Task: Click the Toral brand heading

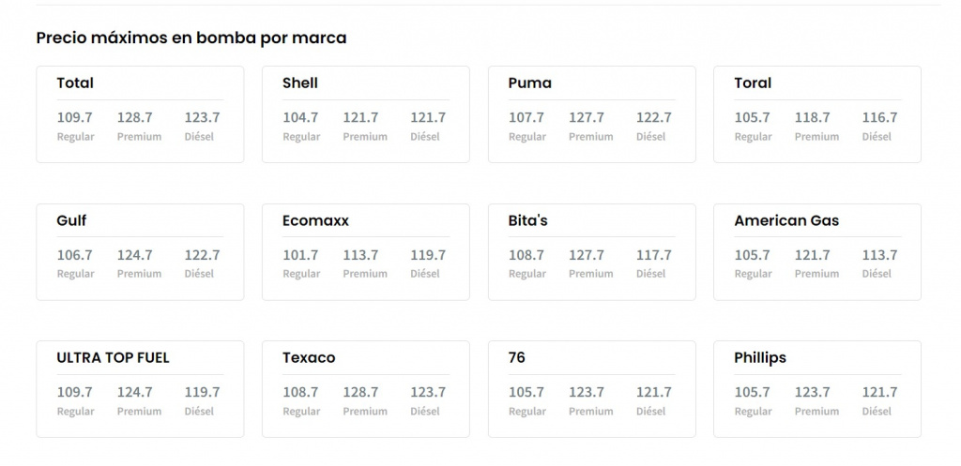Action: (x=753, y=83)
